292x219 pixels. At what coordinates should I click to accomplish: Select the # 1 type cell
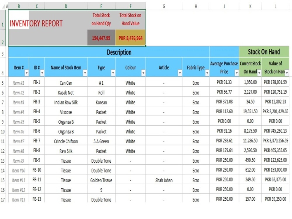(x=101, y=82)
